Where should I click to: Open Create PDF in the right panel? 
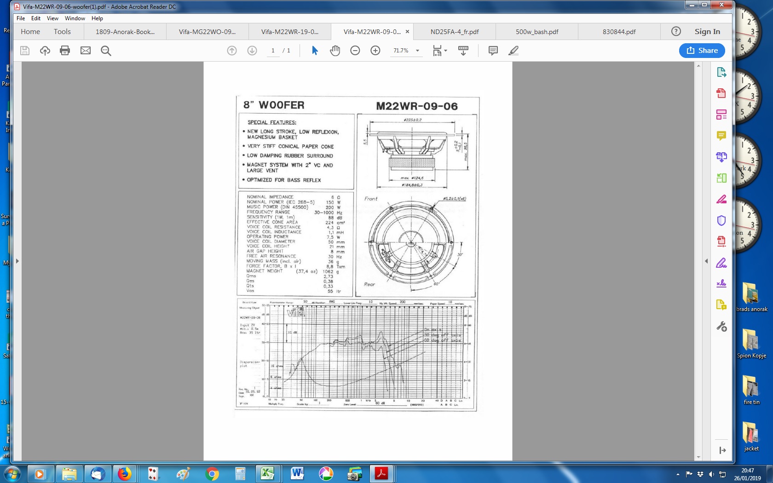tap(721, 93)
